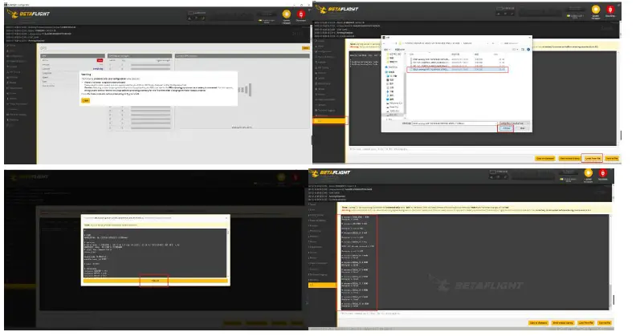Click Load from file in the bottom-right window
Screen dimensions: 640x336
click(x=585, y=323)
